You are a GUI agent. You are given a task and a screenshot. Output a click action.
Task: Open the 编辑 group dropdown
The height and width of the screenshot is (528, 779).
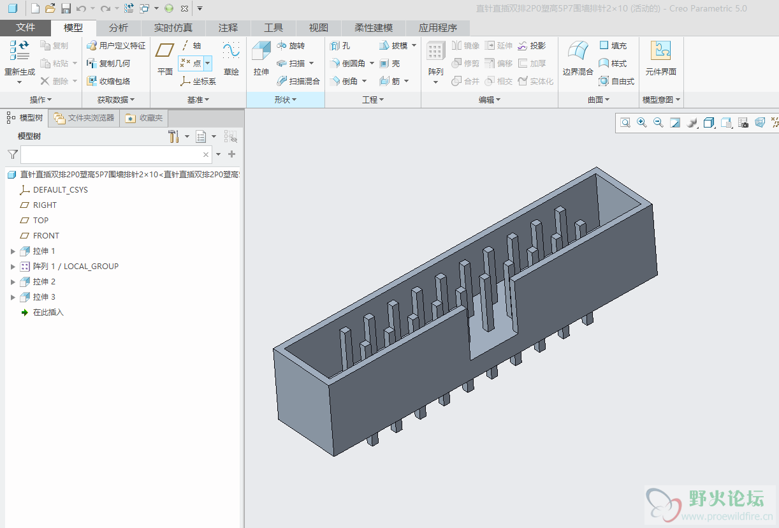tap(490, 100)
